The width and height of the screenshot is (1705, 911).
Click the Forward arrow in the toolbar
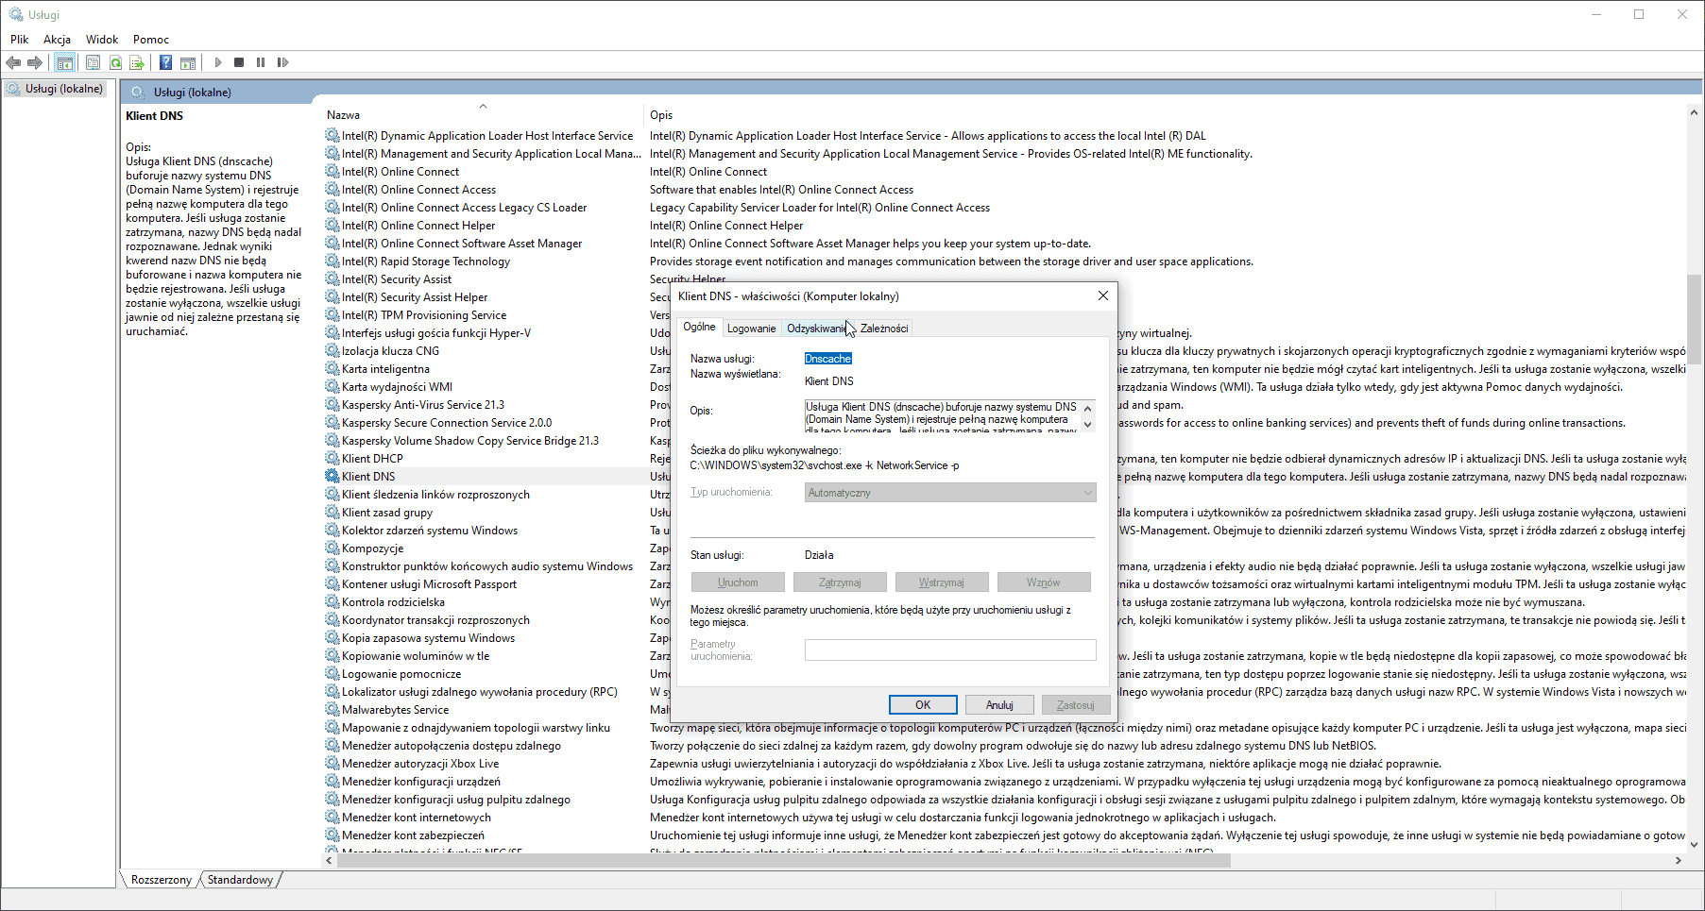35,62
